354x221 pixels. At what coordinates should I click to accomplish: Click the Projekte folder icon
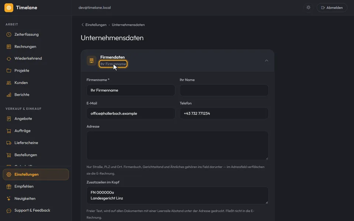[x=9, y=71]
